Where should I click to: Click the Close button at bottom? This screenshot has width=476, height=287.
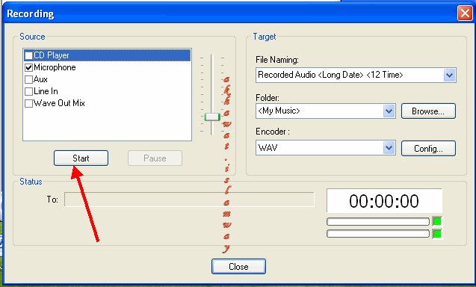click(238, 266)
